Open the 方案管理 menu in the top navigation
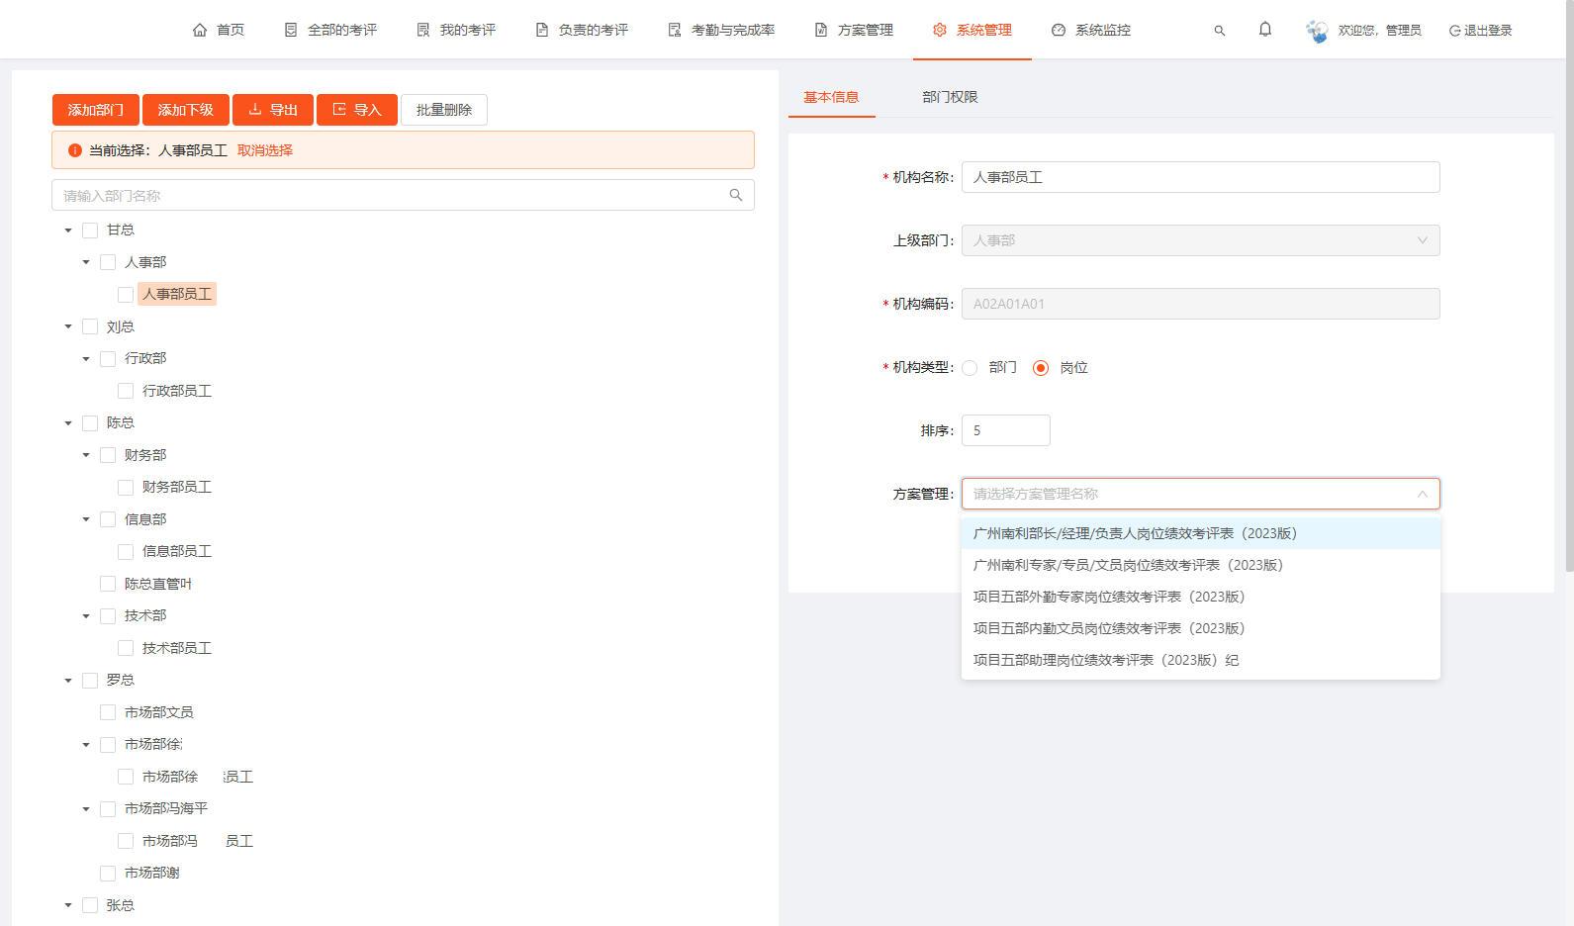This screenshot has width=1574, height=926. pos(854,30)
